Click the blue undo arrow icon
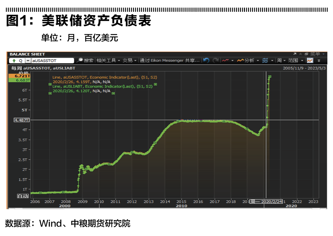This screenshot has width=333, height=236. 206,60
